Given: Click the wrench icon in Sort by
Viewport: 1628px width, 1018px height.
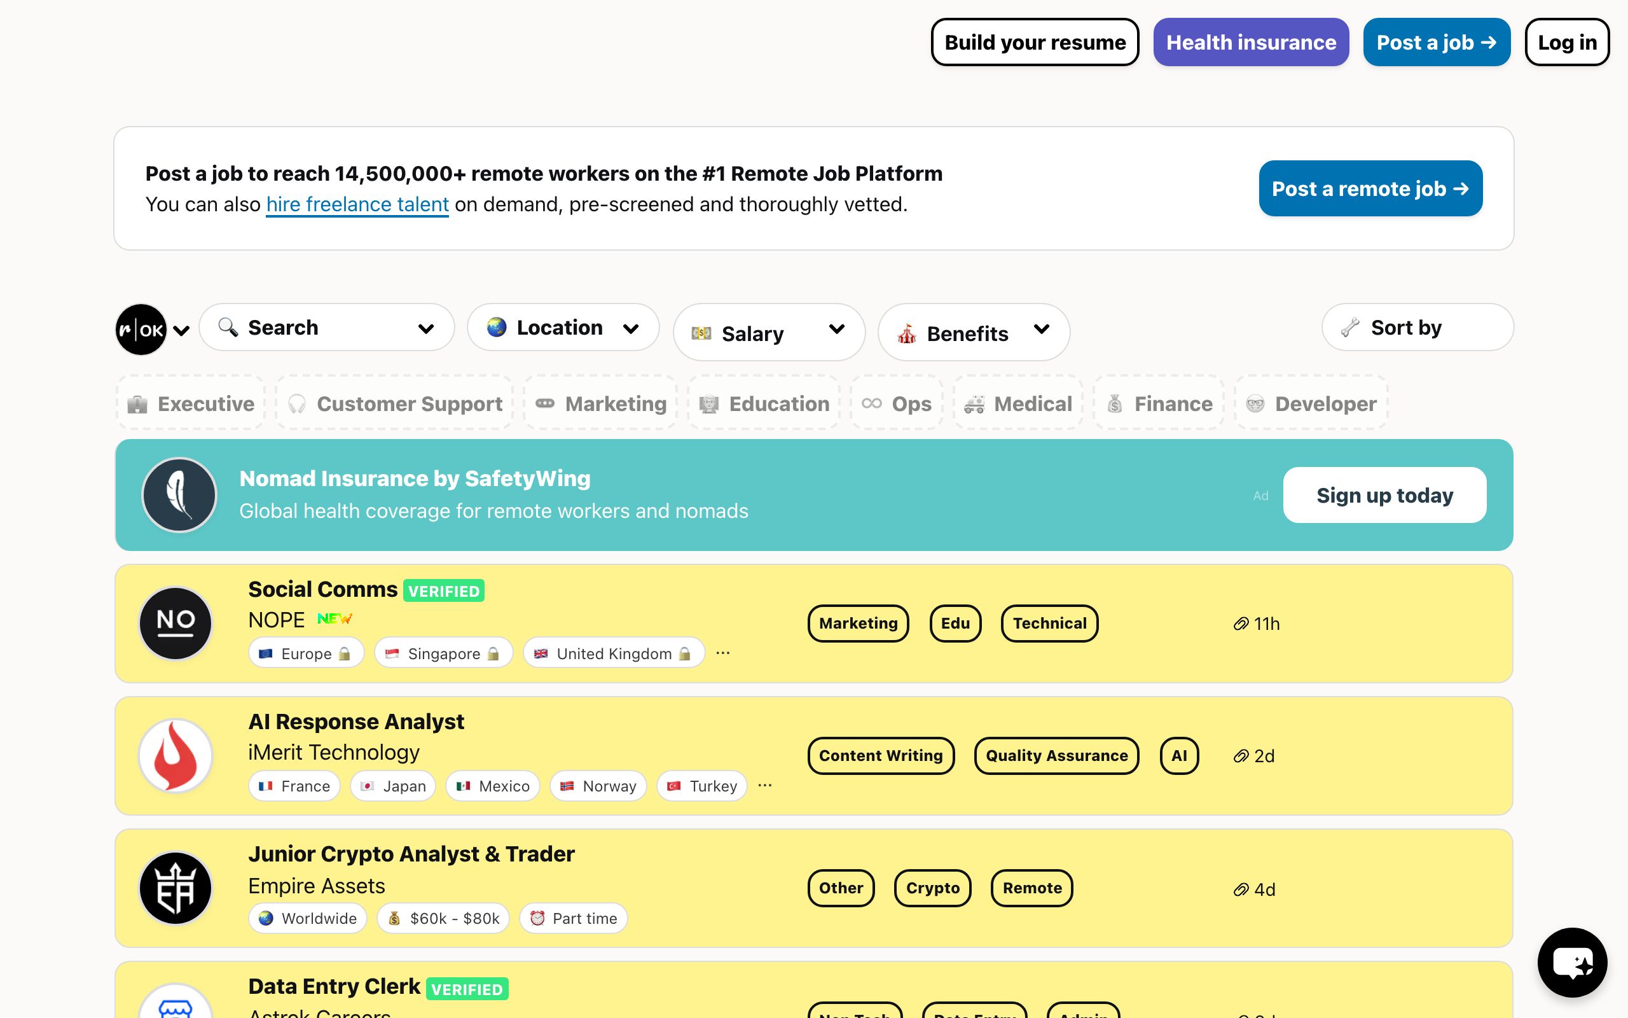Looking at the screenshot, I should pos(1349,327).
